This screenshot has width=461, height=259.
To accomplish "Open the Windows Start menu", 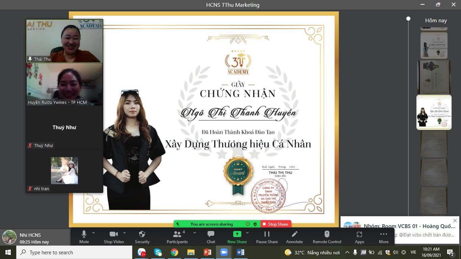I will (x=8, y=252).
